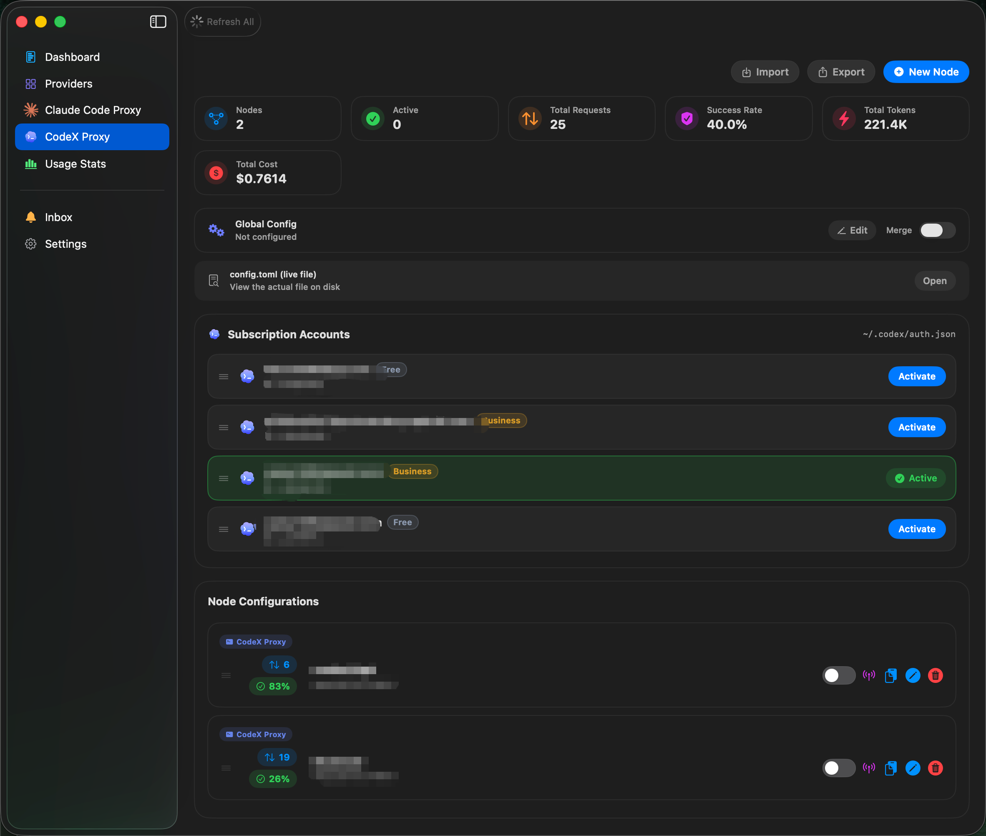Click drag handle of first Free account
This screenshot has width=986, height=836.
click(224, 377)
